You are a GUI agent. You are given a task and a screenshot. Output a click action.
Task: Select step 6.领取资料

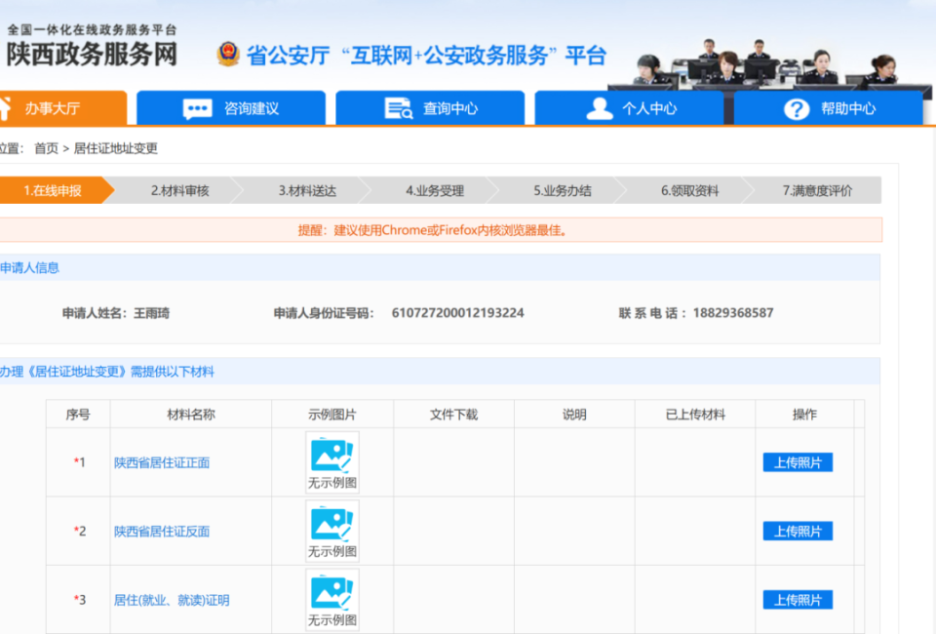point(689,190)
